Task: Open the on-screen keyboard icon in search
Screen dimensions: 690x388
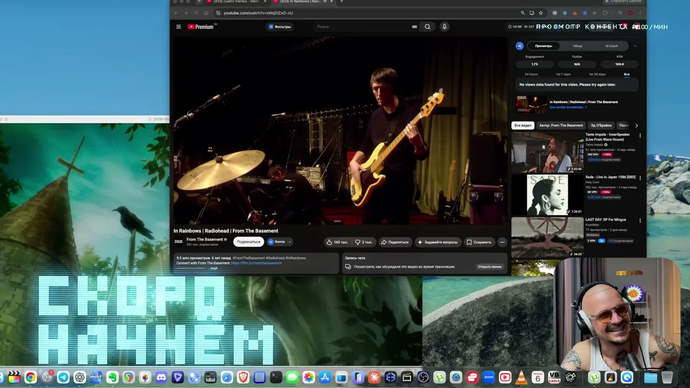Action: [x=415, y=26]
